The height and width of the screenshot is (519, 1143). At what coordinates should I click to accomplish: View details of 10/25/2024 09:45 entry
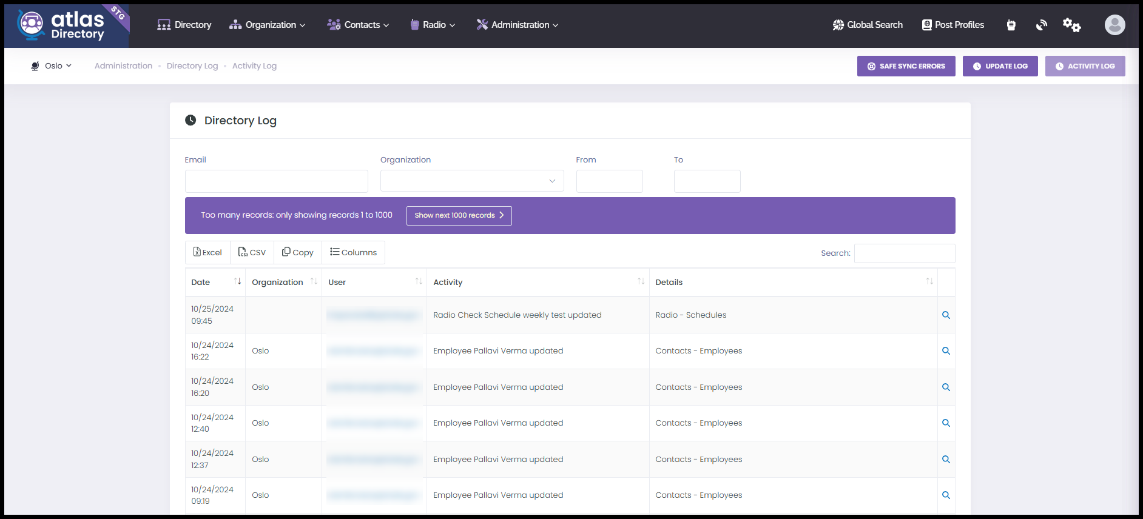946,315
